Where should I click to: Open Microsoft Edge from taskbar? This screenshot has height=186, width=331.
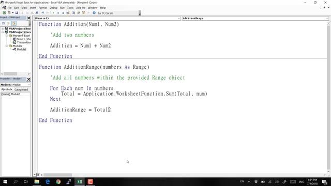48,181
